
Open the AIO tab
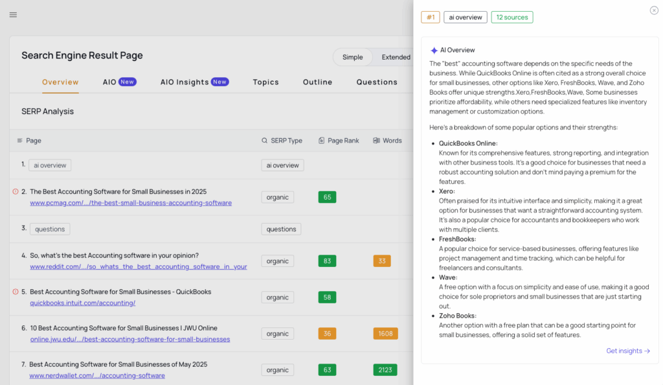tap(109, 82)
